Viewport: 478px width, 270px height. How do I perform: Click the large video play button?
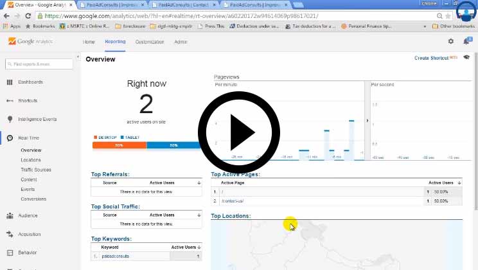[x=238, y=132]
